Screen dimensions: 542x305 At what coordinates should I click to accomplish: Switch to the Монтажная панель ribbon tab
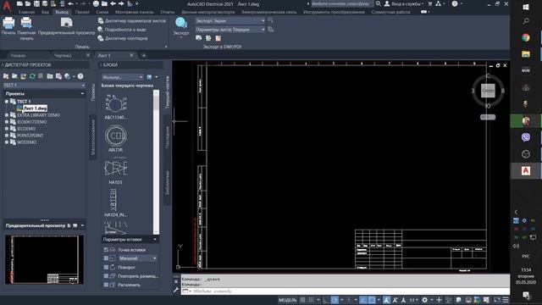point(135,12)
